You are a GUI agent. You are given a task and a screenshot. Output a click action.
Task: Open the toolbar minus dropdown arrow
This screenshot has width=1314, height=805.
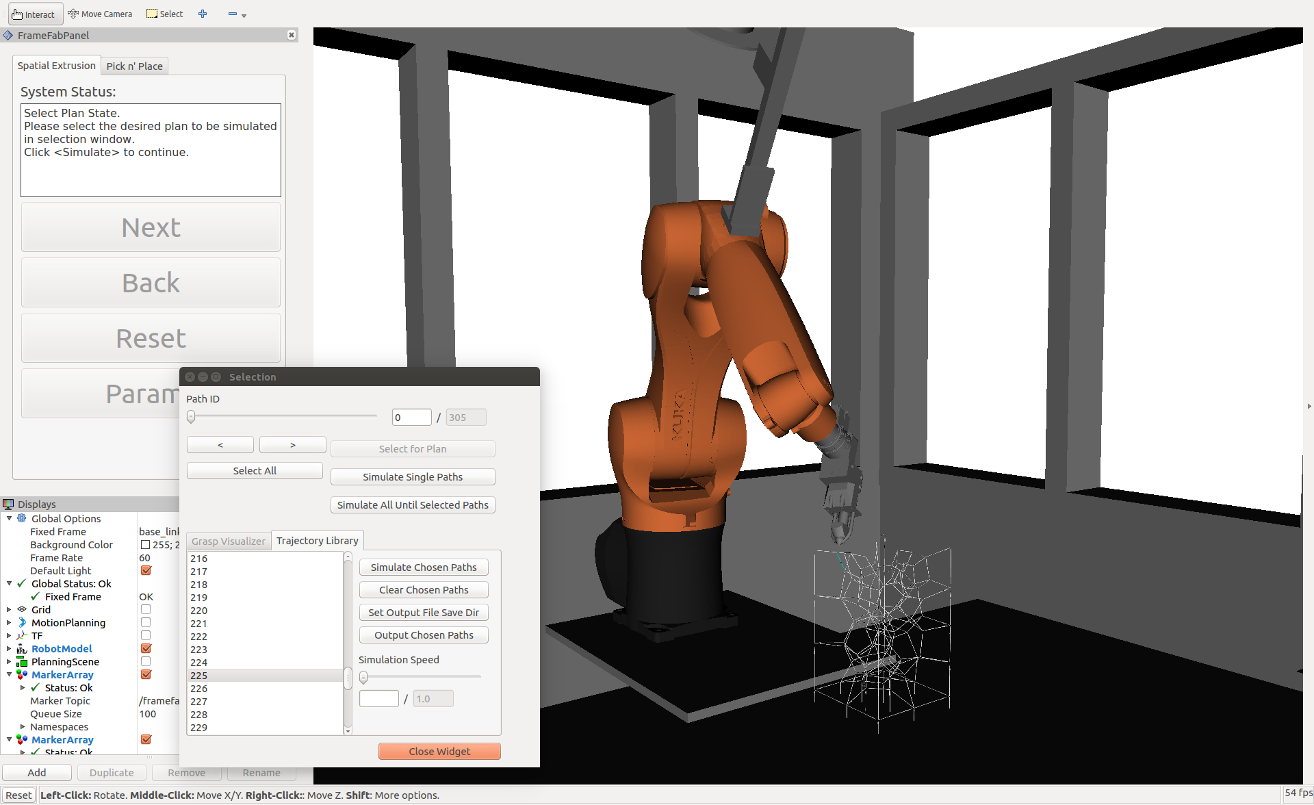tap(244, 15)
